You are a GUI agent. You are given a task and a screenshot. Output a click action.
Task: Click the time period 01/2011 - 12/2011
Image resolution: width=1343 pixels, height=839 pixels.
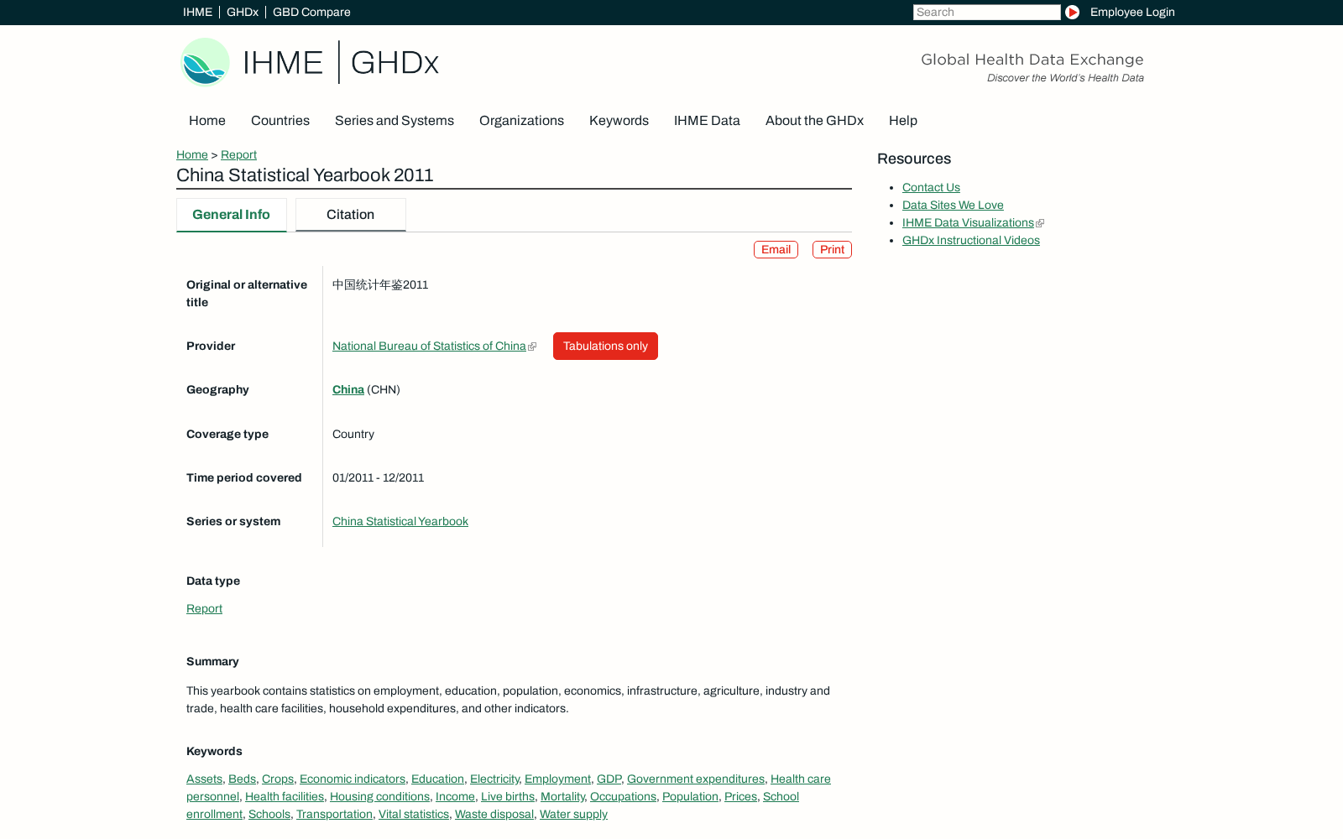tap(379, 477)
